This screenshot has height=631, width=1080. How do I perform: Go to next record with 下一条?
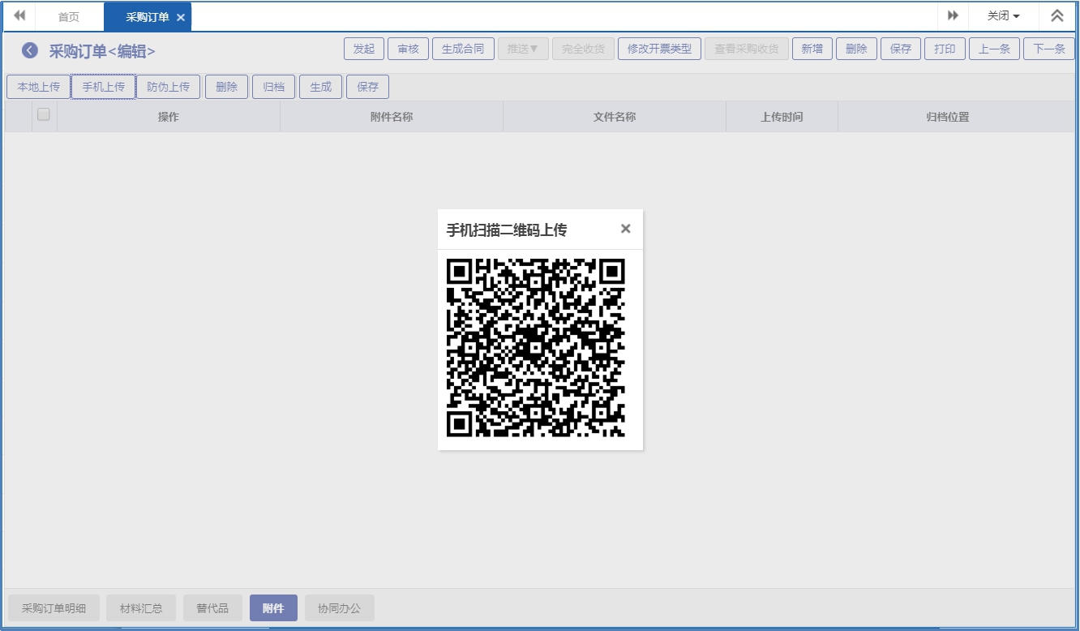1048,49
